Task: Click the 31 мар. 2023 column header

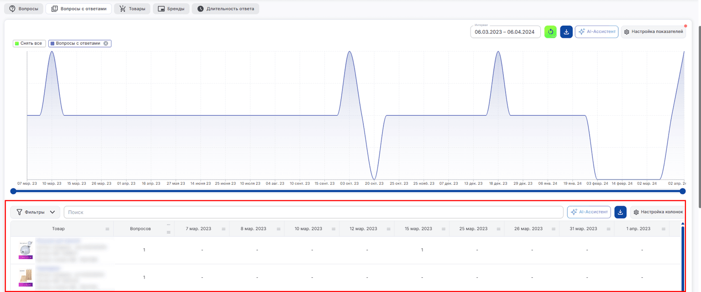Action: pos(583,229)
